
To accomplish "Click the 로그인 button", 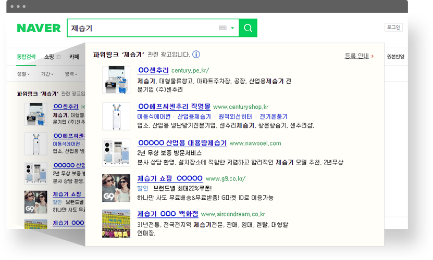I will point(393,27).
